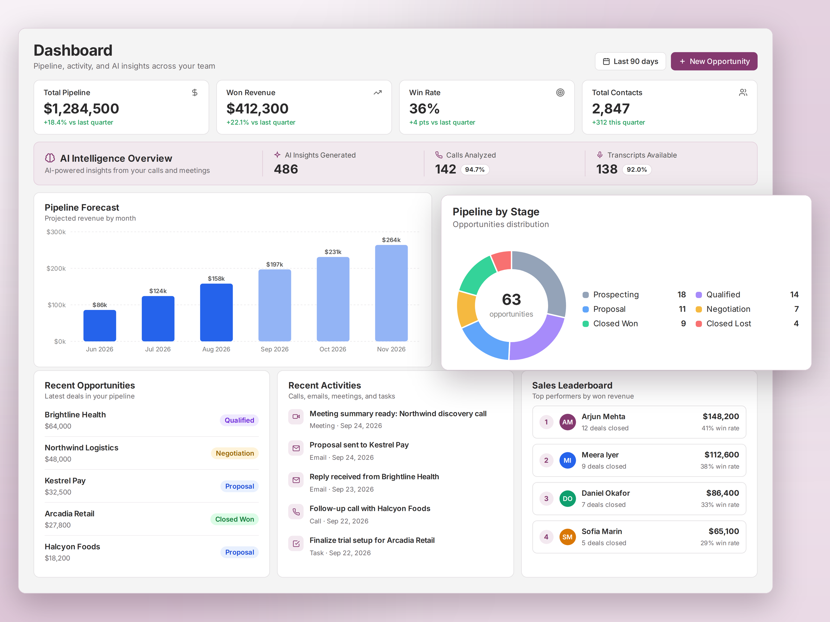Click the 92.0% badge under Transcripts Available
Image resolution: width=830 pixels, height=622 pixels.
coord(637,169)
